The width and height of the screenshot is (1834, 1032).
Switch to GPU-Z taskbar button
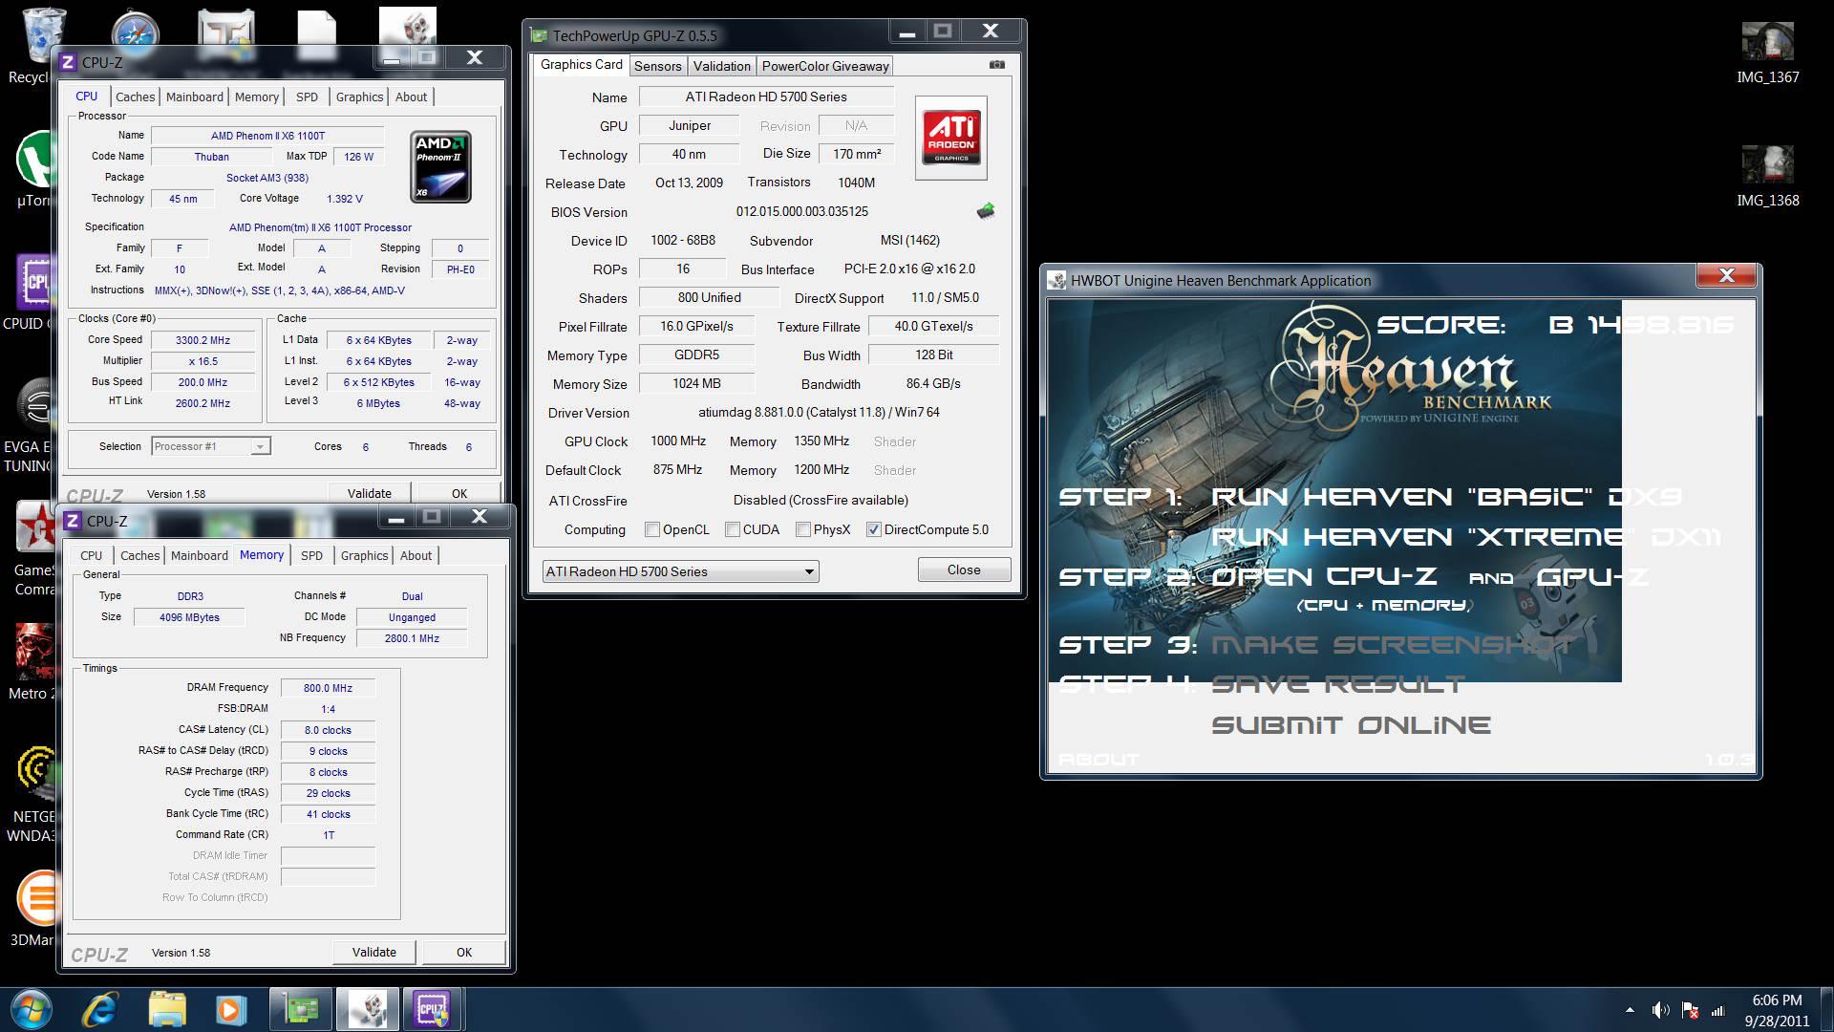(300, 1009)
